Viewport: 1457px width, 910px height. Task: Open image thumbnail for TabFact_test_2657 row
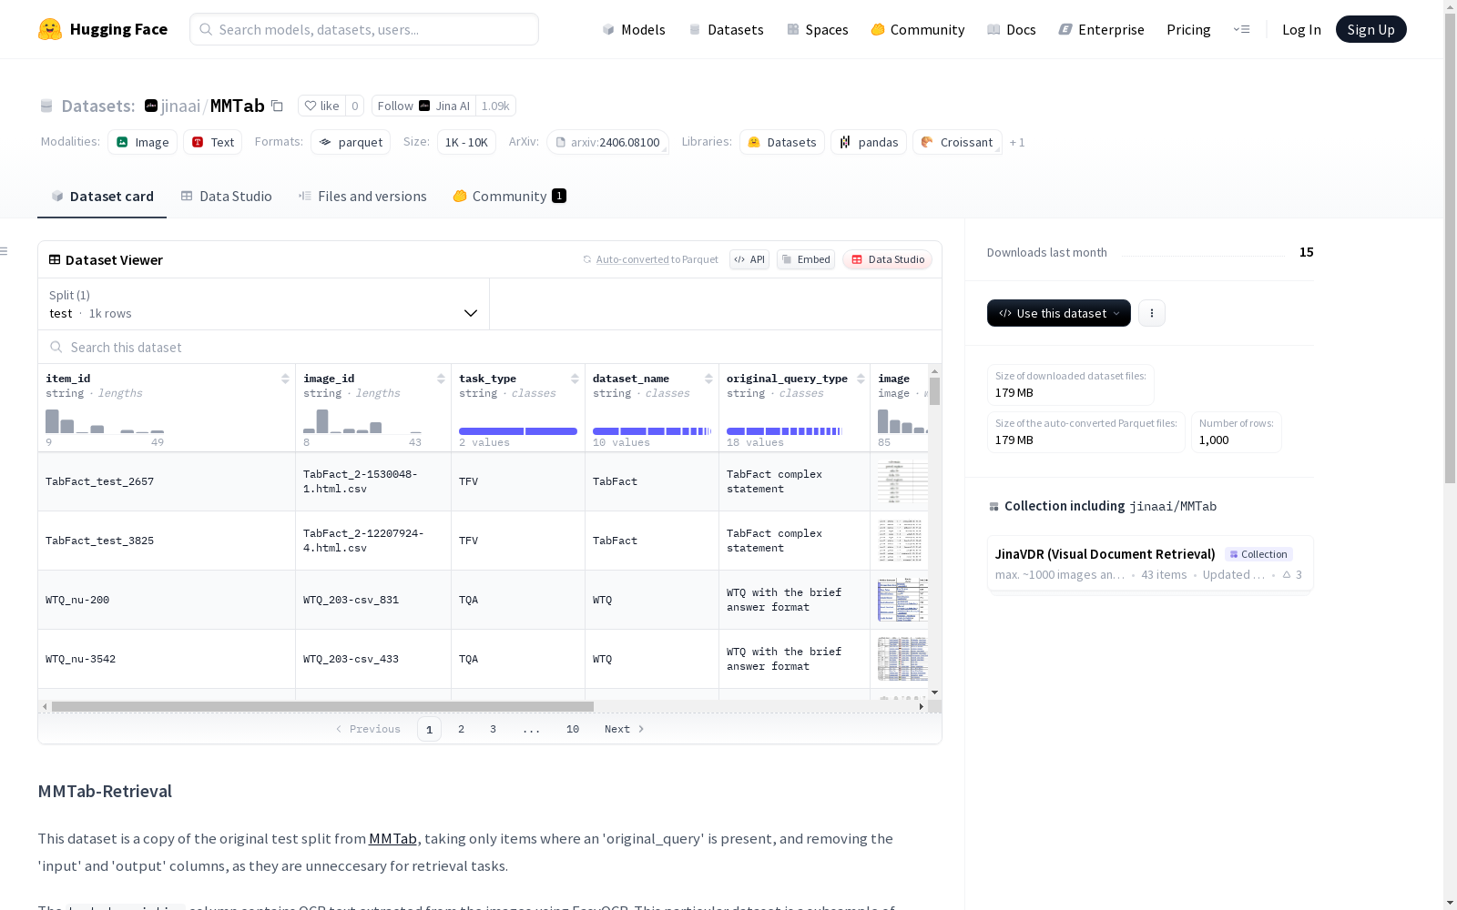click(x=902, y=481)
